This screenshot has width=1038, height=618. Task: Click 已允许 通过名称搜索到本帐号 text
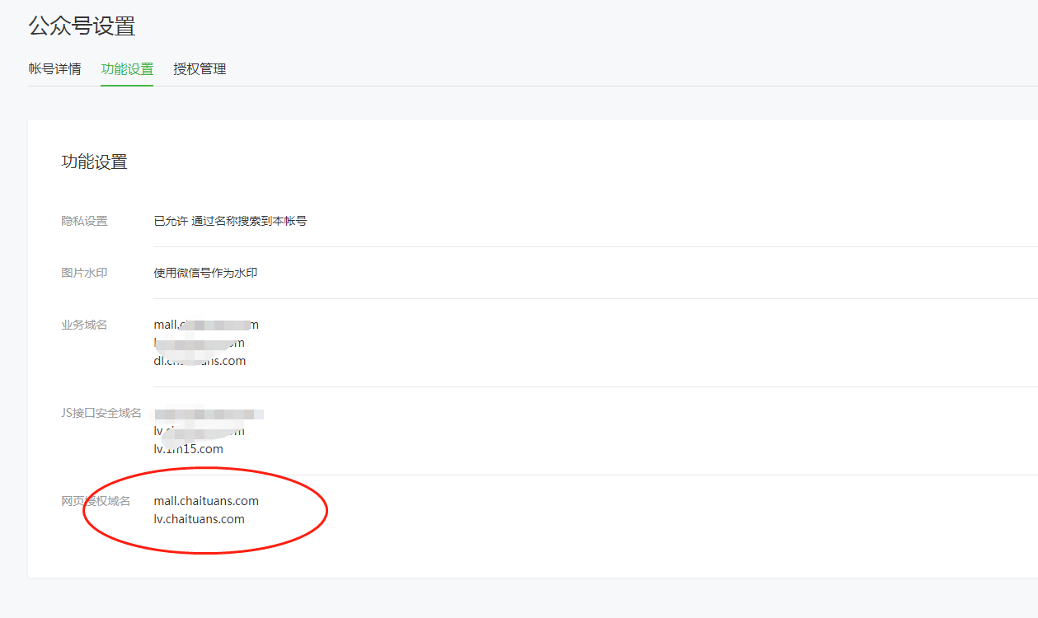230,221
